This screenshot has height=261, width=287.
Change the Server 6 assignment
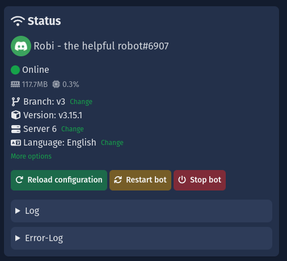click(73, 129)
